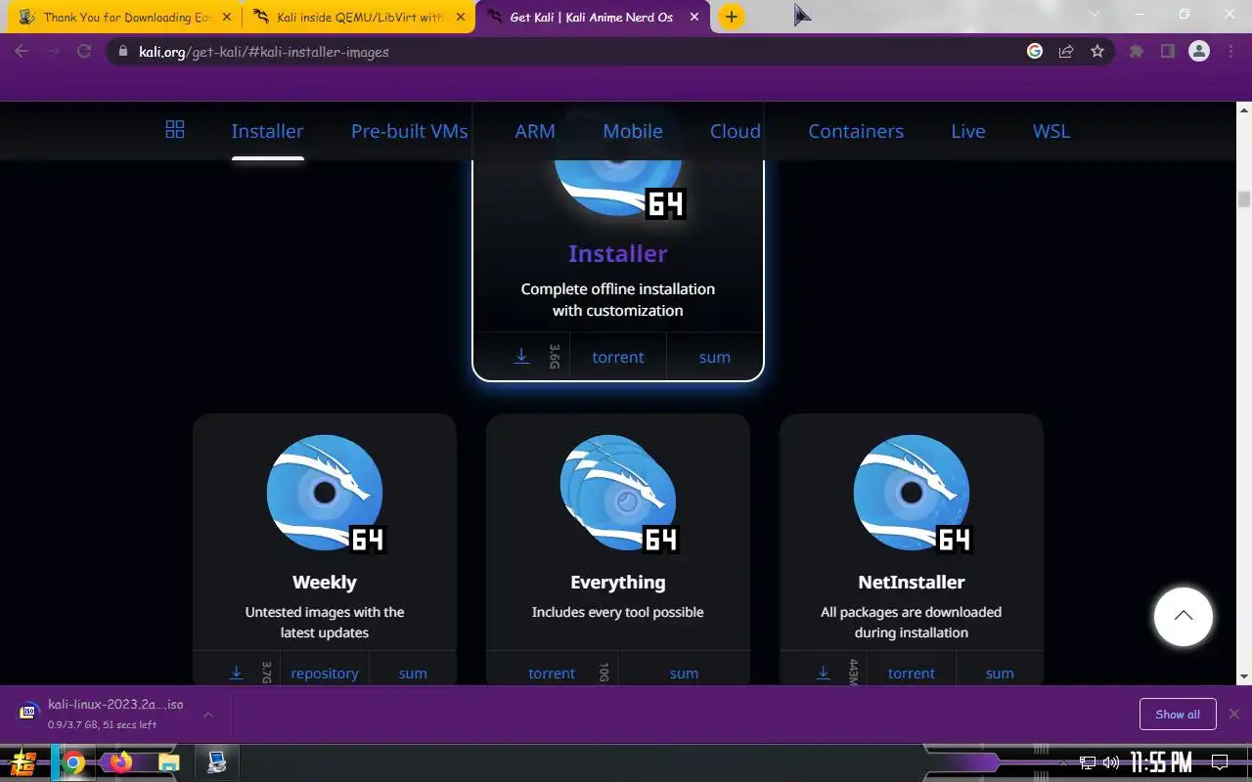
Task: Open the Mobile nav tab
Action: point(633,131)
